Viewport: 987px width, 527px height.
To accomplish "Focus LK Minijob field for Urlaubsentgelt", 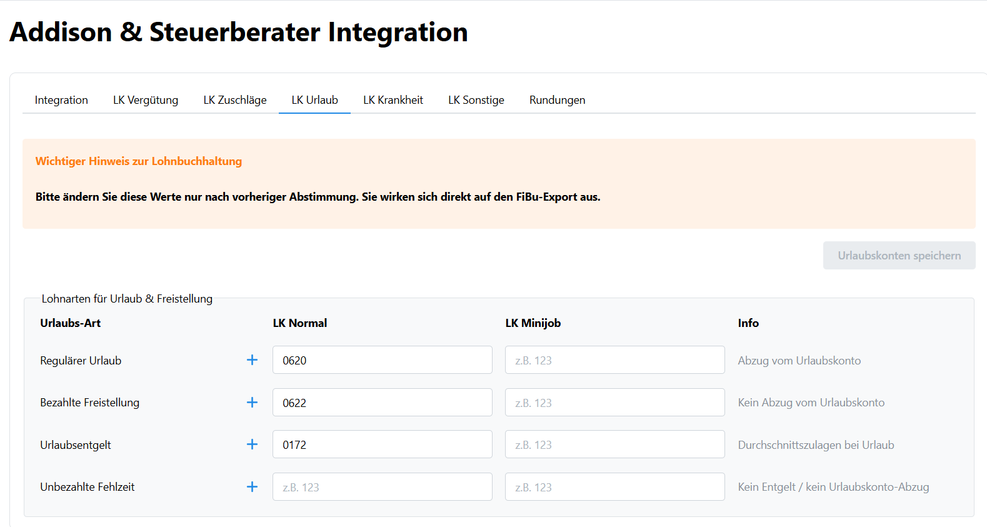I will tap(615, 444).
